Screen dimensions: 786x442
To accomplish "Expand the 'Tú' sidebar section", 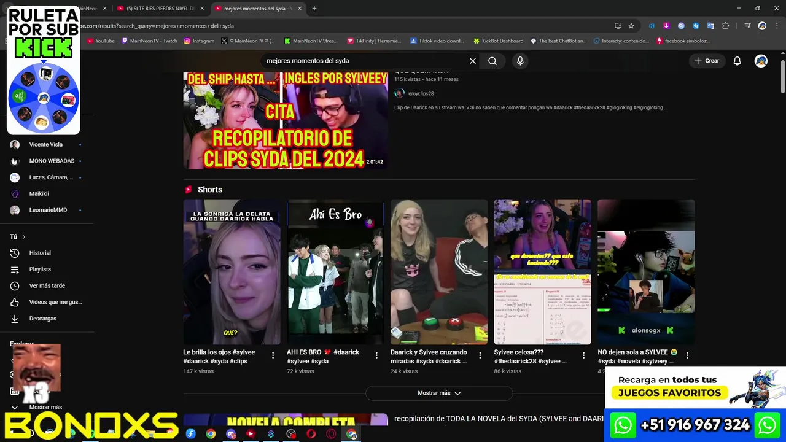I will point(18,237).
